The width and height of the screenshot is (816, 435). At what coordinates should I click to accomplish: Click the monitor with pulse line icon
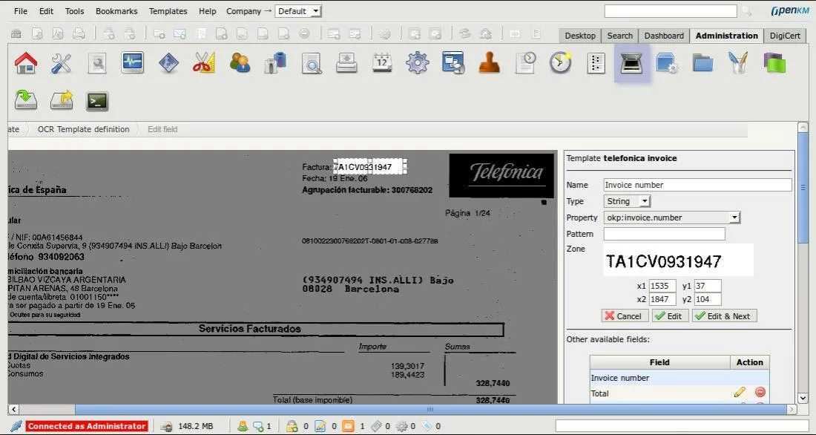(x=132, y=62)
